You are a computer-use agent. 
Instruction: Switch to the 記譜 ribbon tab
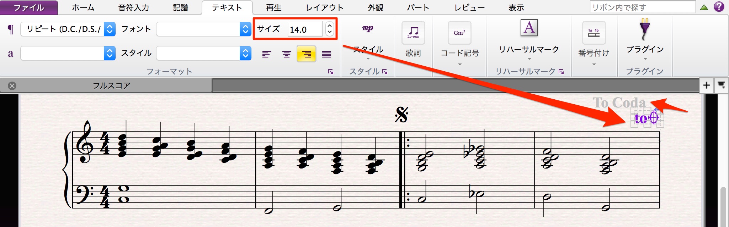(x=180, y=7)
